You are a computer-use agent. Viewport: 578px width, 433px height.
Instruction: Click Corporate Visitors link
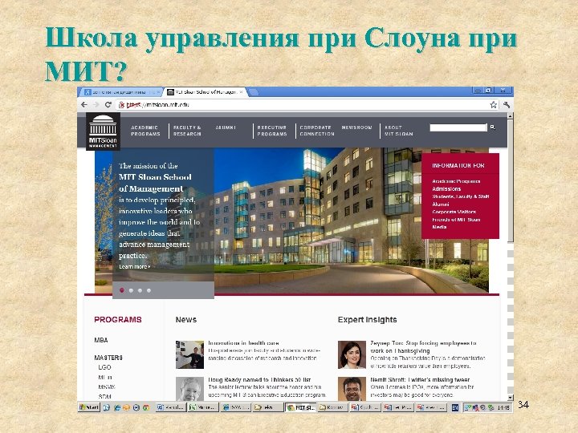(x=454, y=212)
